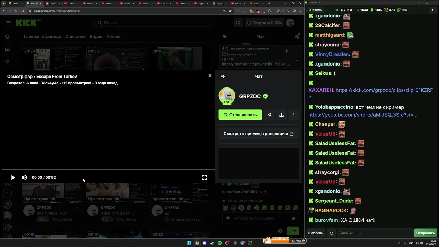This screenshot has height=247, width=439.
Task: Switch to Главная страница tab
Action: [42, 36]
